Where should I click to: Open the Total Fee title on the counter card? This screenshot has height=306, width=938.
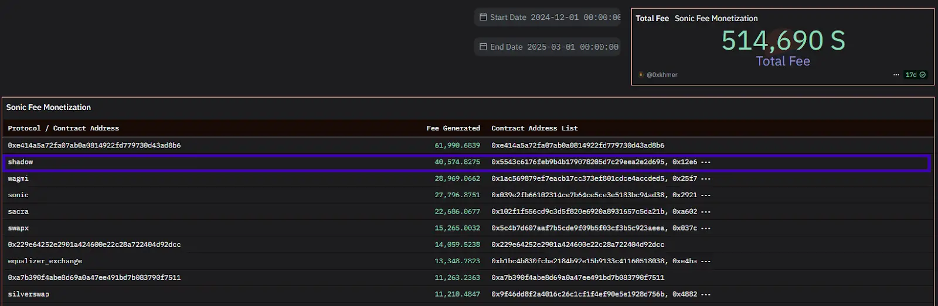pyautogui.click(x=652, y=18)
